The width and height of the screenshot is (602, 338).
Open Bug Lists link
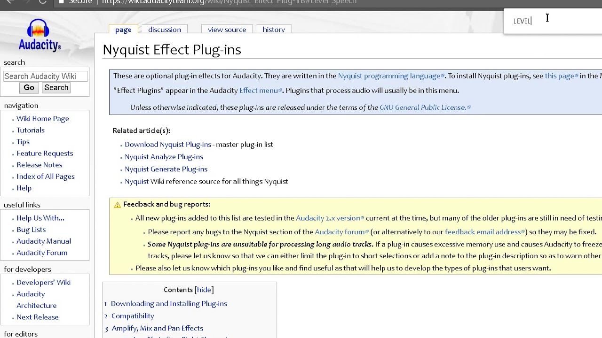pyautogui.click(x=31, y=230)
